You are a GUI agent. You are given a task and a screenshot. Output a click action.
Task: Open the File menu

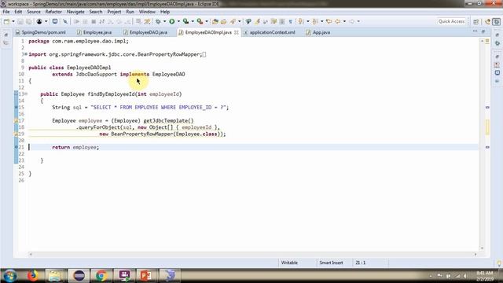6,12
